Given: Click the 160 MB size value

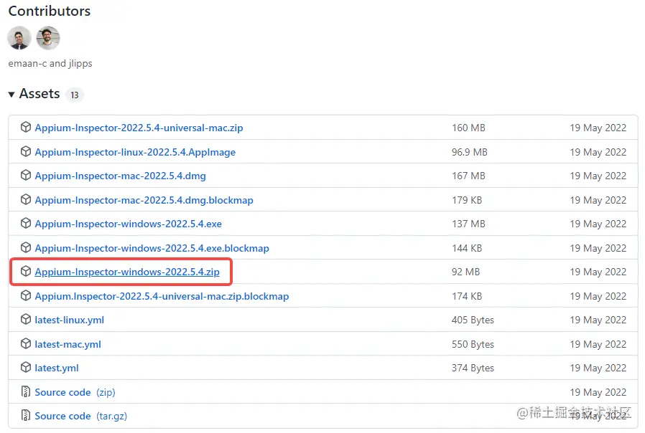Looking at the screenshot, I should [468, 128].
